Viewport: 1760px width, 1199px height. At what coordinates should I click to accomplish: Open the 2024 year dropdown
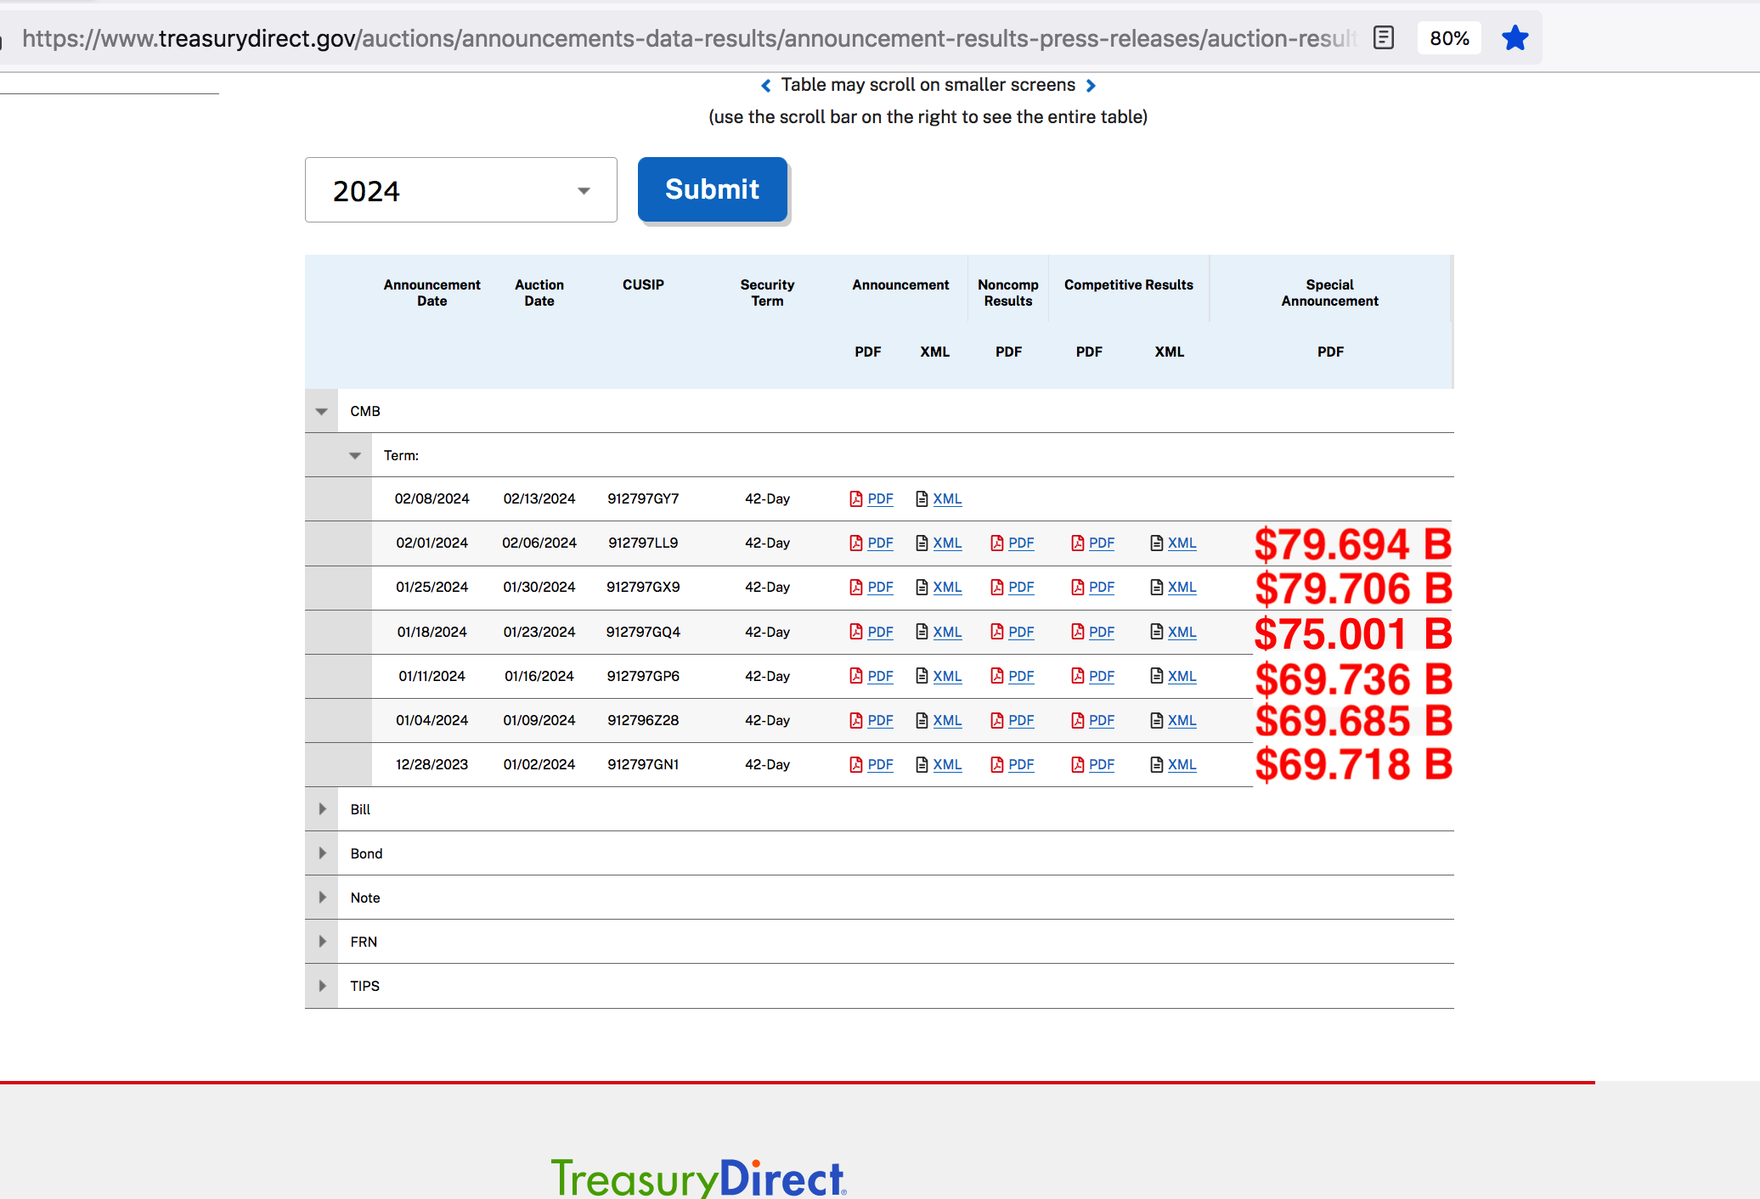point(460,190)
